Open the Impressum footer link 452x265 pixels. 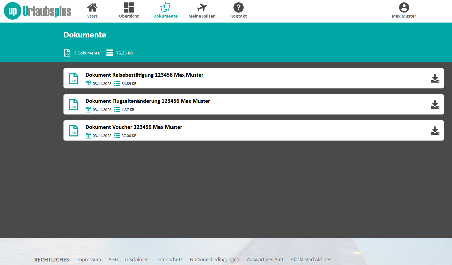point(89,259)
